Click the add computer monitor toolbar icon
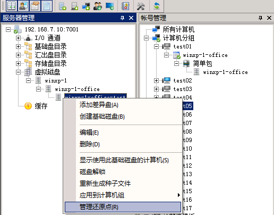The height and width of the screenshot is (215, 274). 109,6
